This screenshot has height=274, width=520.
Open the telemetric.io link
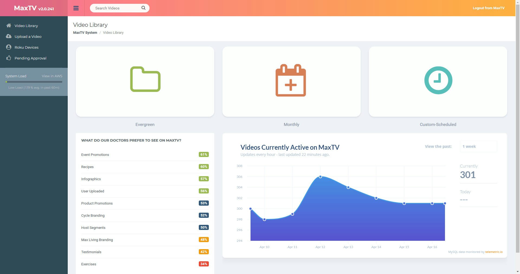[493, 252]
